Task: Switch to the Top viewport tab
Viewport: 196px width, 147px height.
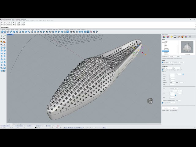Action: tap(14, 124)
